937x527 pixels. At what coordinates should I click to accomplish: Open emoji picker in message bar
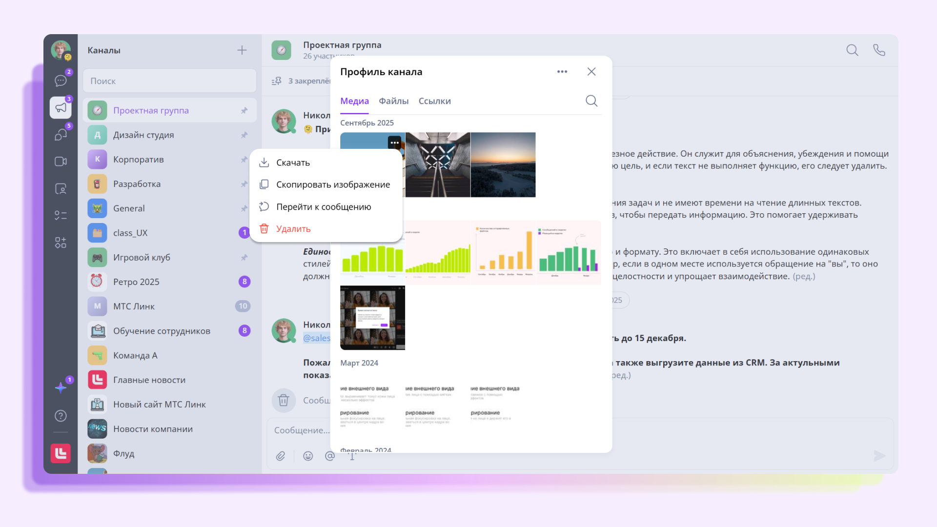point(308,456)
